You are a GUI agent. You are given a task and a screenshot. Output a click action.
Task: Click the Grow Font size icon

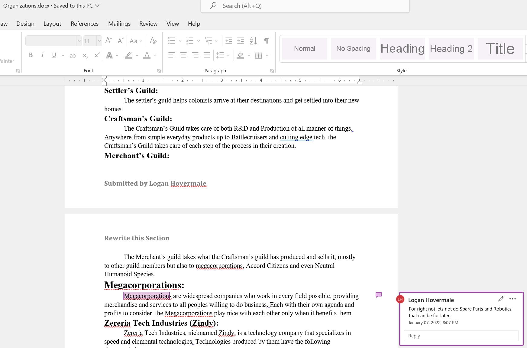click(108, 41)
